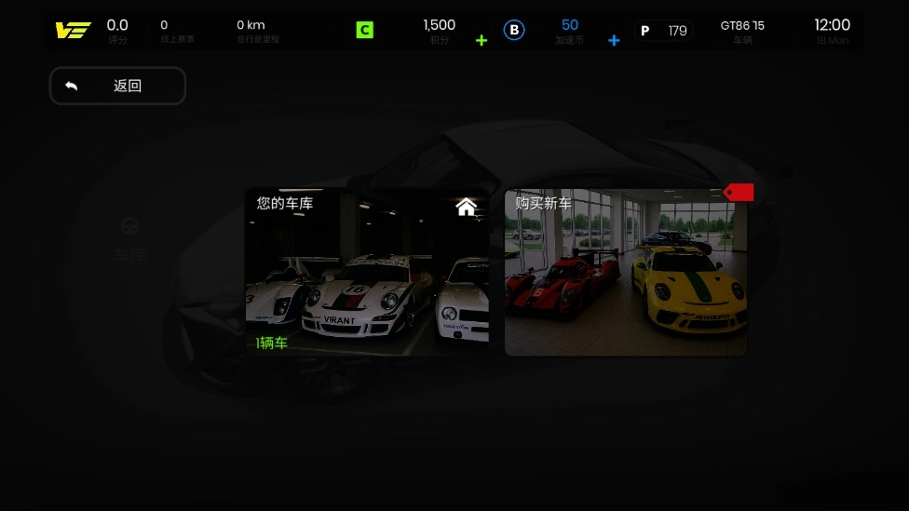The width and height of the screenshot is (909, 511).
Task: Click the circled B boost coin icon
Action: [514, 31]
